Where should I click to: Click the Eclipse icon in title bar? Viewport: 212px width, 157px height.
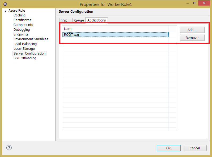[x=5, y=4]
